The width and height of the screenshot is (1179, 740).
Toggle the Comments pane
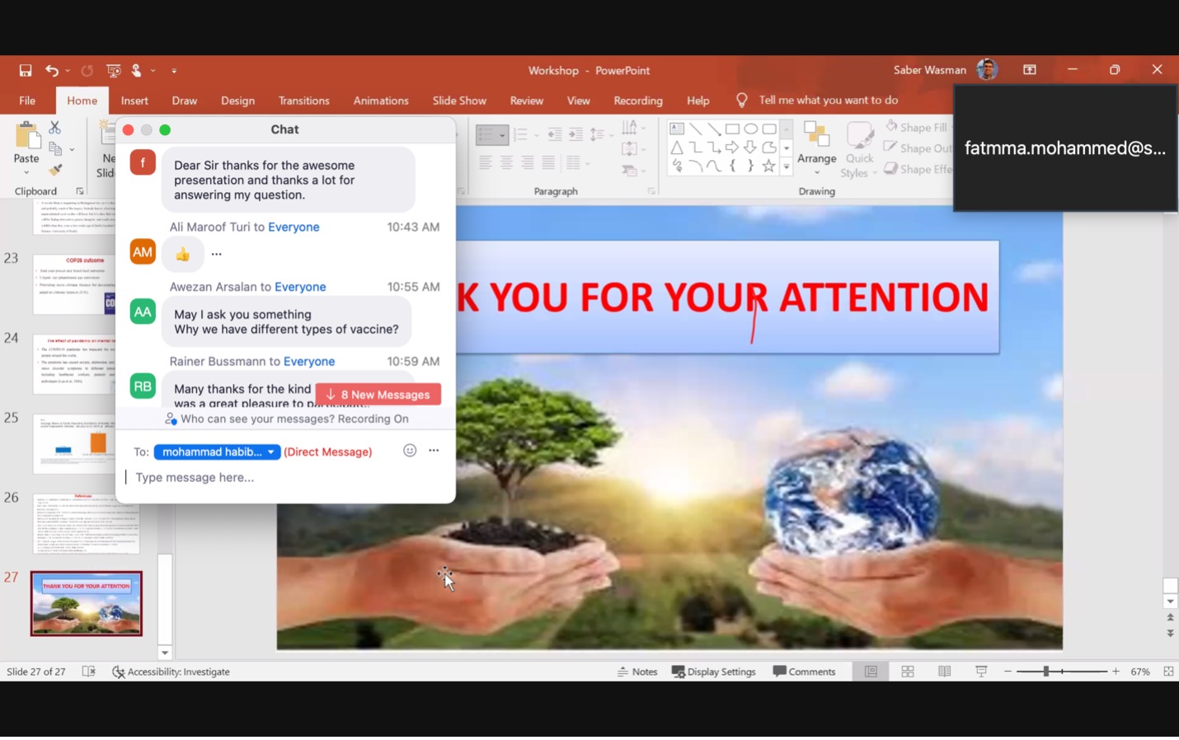click(804, 672)
